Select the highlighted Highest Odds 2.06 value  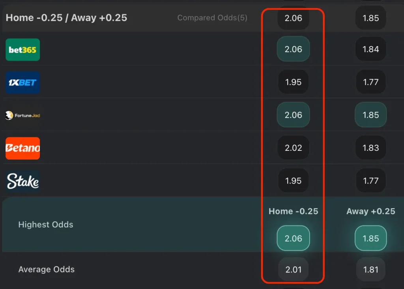click(293, 238)
